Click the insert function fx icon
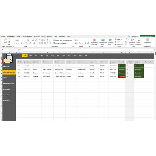The width and height of the screenshot is (156, 156). [x=19, y=50]
